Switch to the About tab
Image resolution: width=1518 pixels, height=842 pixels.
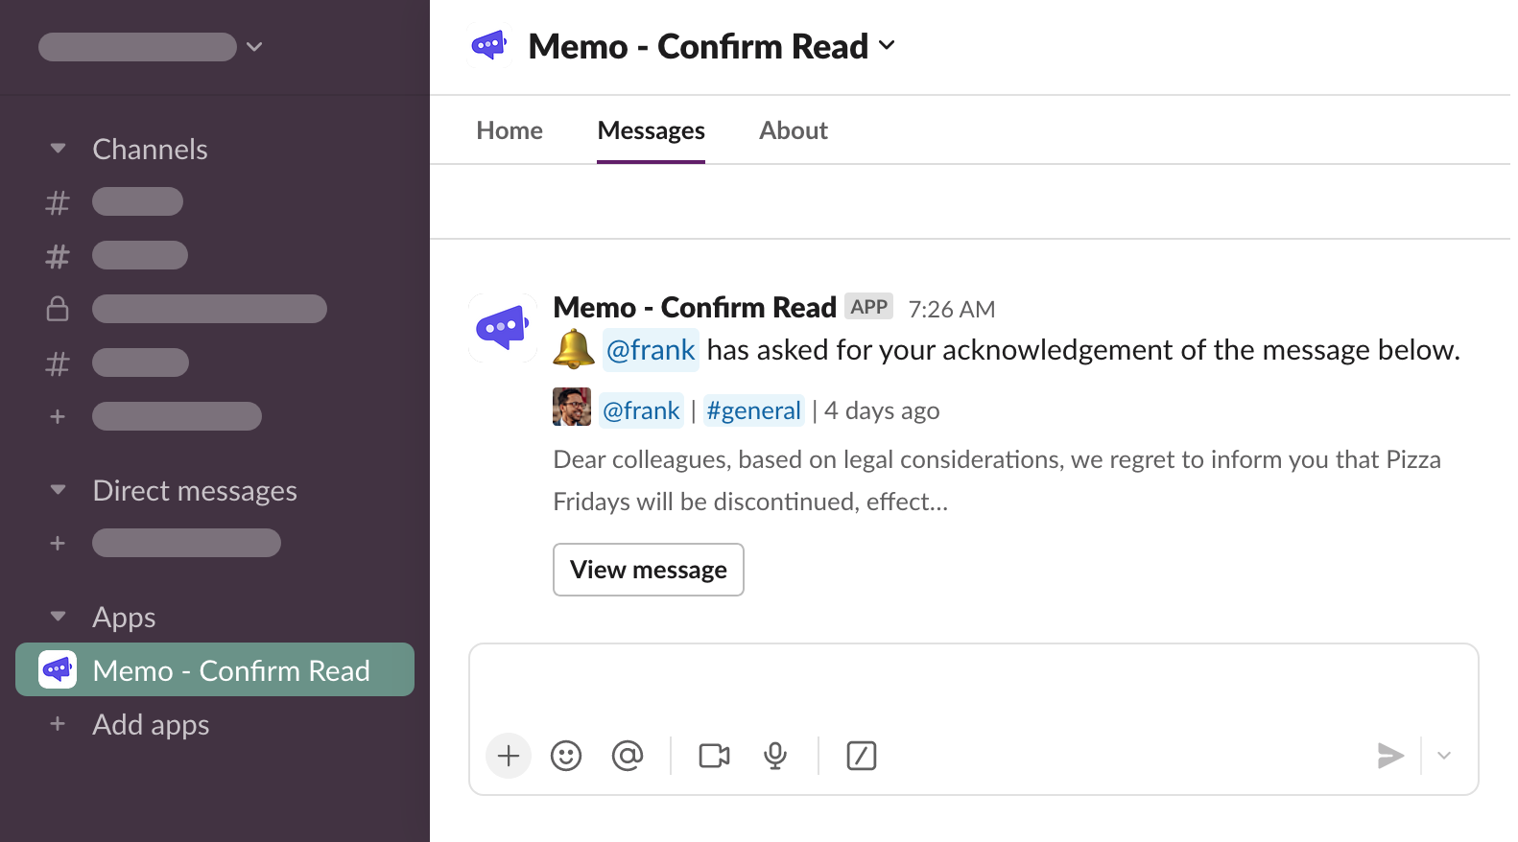point(793,130)
